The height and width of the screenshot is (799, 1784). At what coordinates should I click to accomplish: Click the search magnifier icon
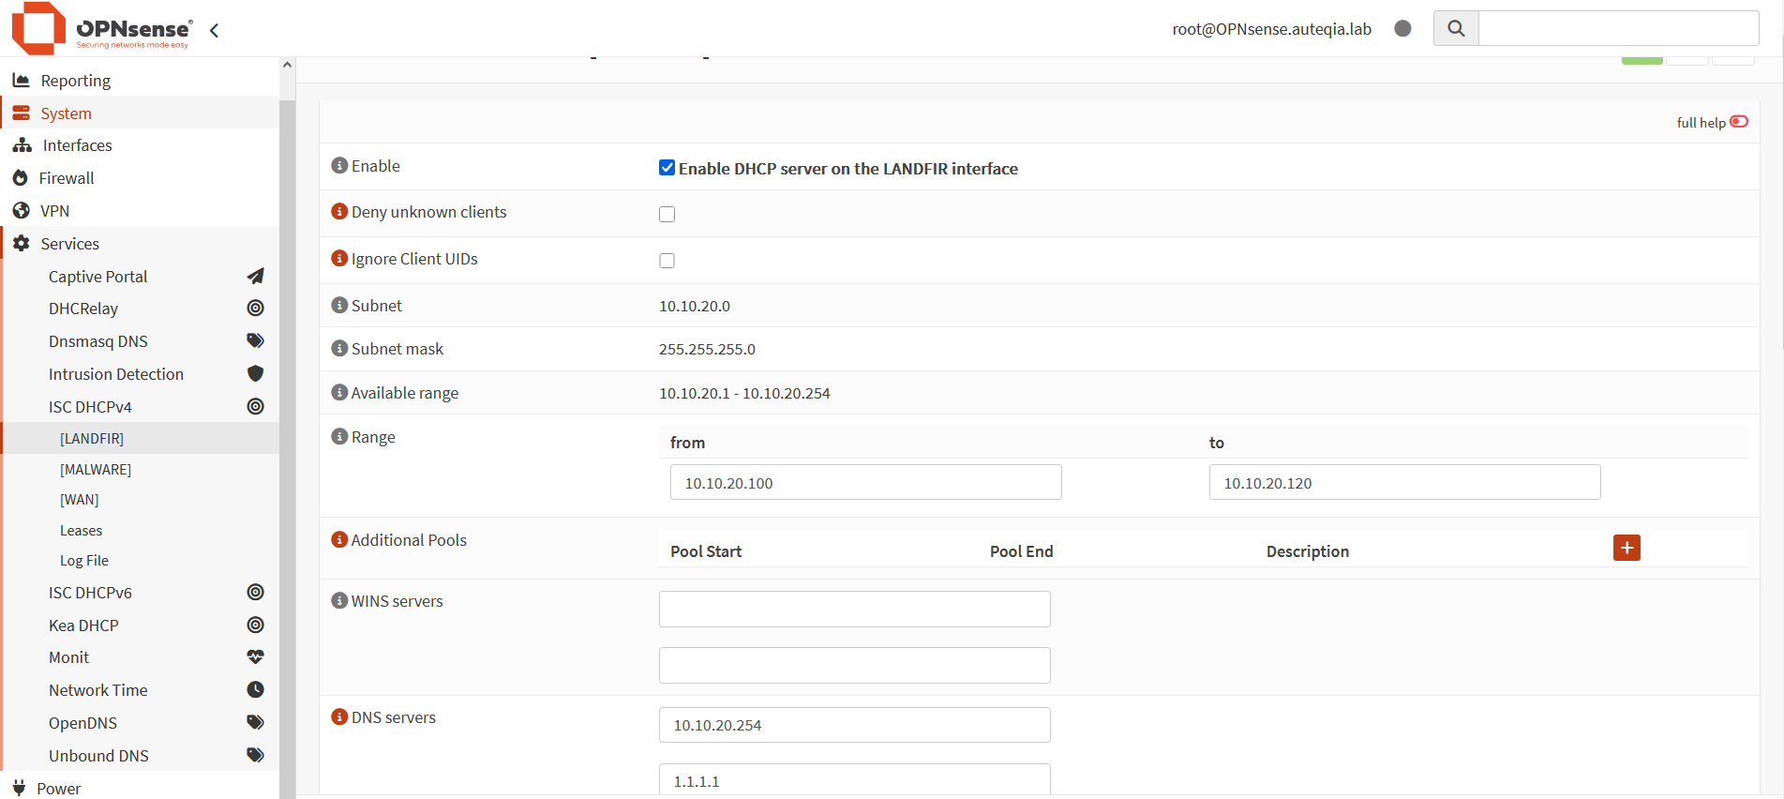pos(1455,28)
